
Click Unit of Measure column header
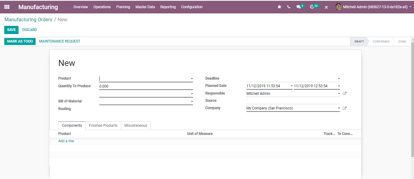point(200,134)
